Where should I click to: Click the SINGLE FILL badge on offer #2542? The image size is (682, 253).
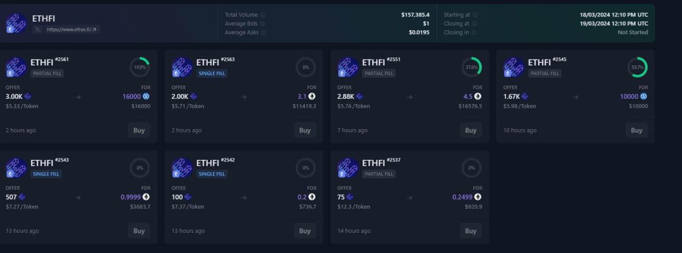pyautogui.click(x=213, y=174)
